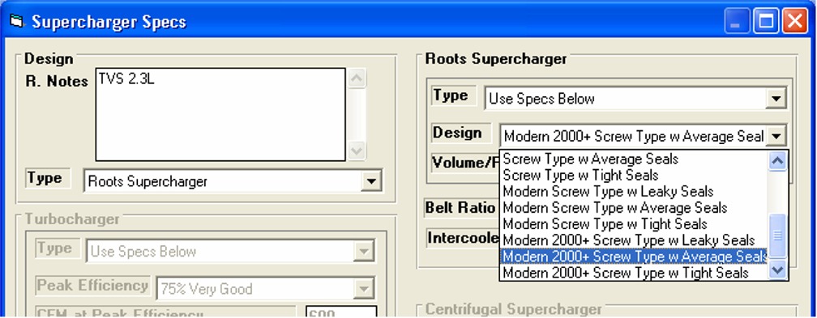Select 'Screw Type w Average Seals' option
The height and width of the screenshot is (318, 817).
(x=634, y=159)
